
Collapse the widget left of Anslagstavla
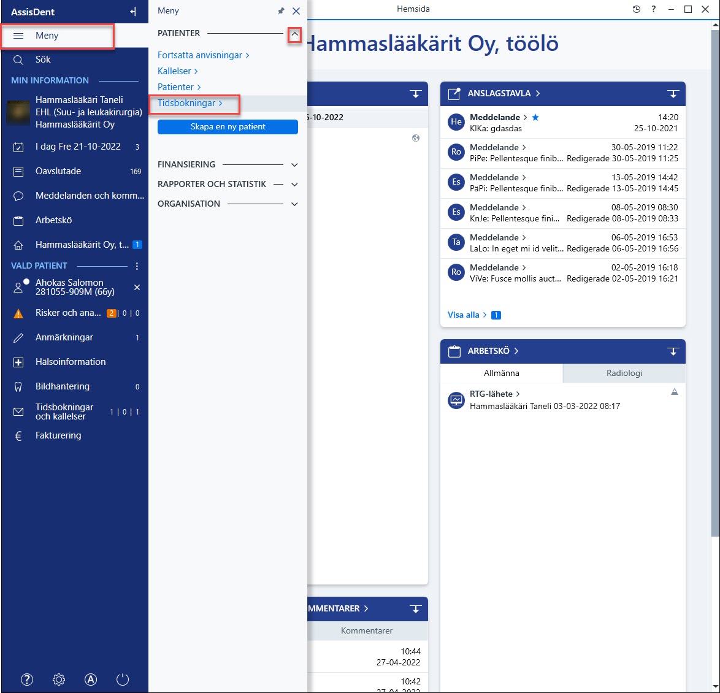point(416,94)
